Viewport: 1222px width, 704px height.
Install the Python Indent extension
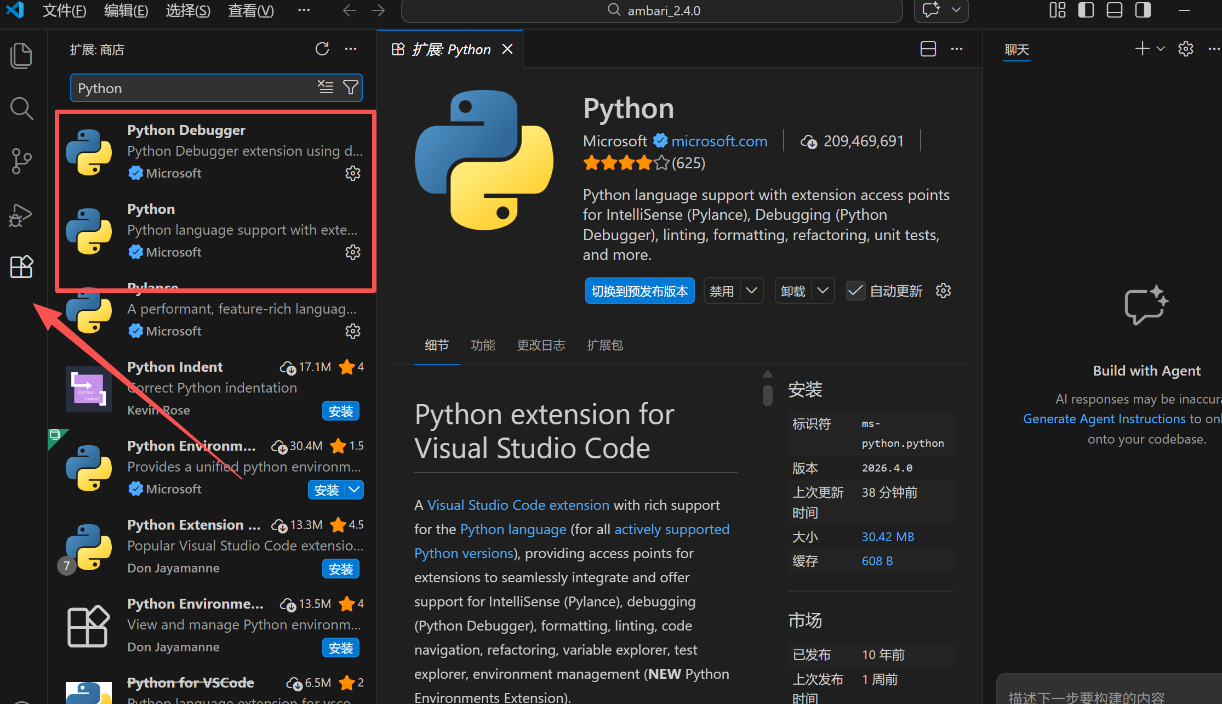(340, 411)
